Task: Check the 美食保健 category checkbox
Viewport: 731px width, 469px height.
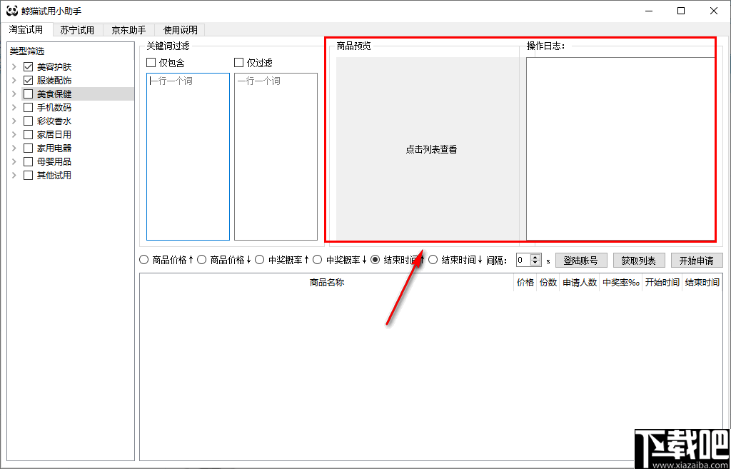Action: pyautogui.click(x=26, y=94)
